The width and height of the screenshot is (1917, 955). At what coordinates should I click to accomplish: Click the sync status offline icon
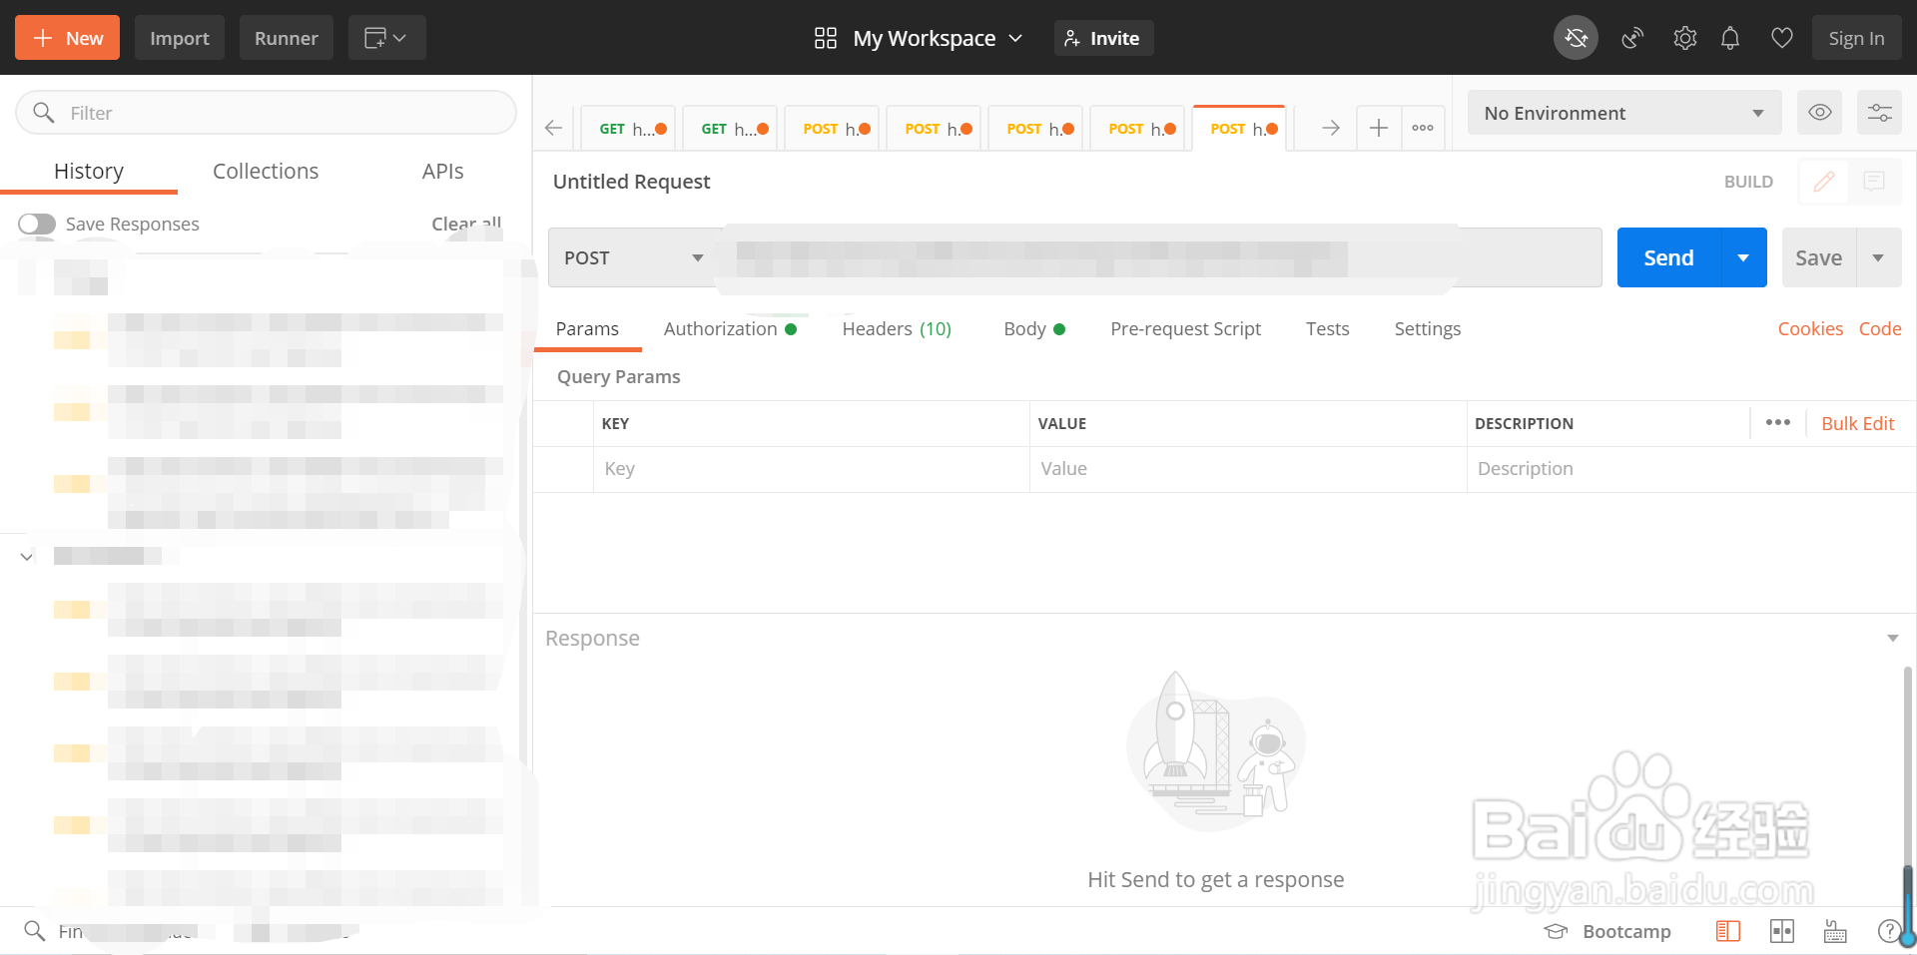pyautogui.click(x=1576, y=38)
